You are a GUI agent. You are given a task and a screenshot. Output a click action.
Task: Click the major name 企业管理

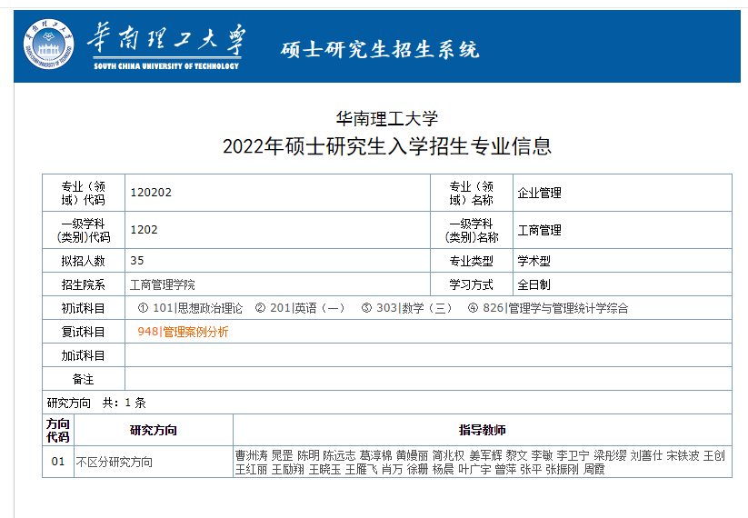click(540, 193)
